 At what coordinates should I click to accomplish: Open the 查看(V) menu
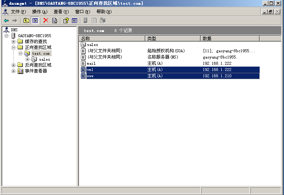click(61, 12)
